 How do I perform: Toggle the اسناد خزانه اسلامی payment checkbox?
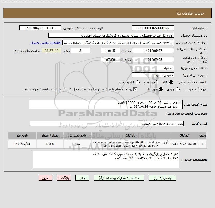135,89
